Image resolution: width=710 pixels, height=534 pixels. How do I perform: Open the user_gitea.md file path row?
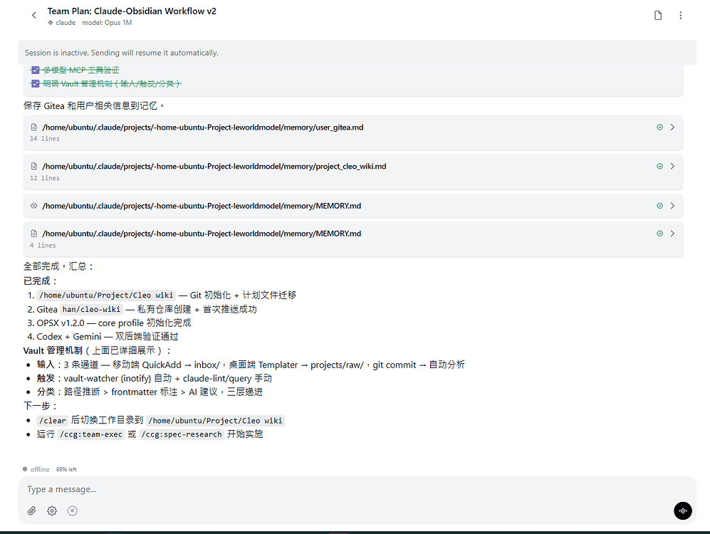[x=353, y=132]
